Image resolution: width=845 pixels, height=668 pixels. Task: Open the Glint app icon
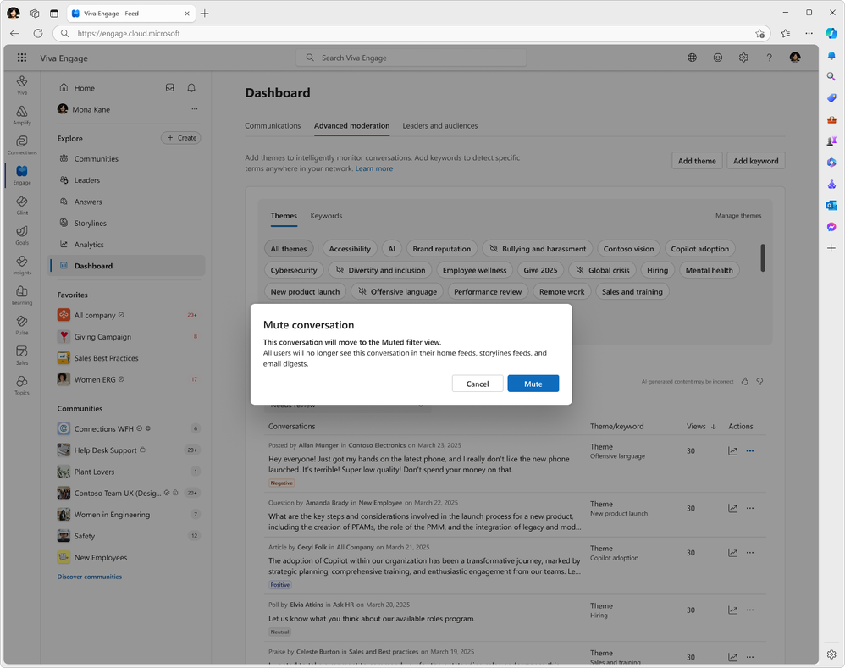click(x=21, y=205)
